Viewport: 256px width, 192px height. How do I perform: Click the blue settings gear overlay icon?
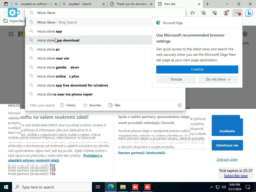click(12, 12)
